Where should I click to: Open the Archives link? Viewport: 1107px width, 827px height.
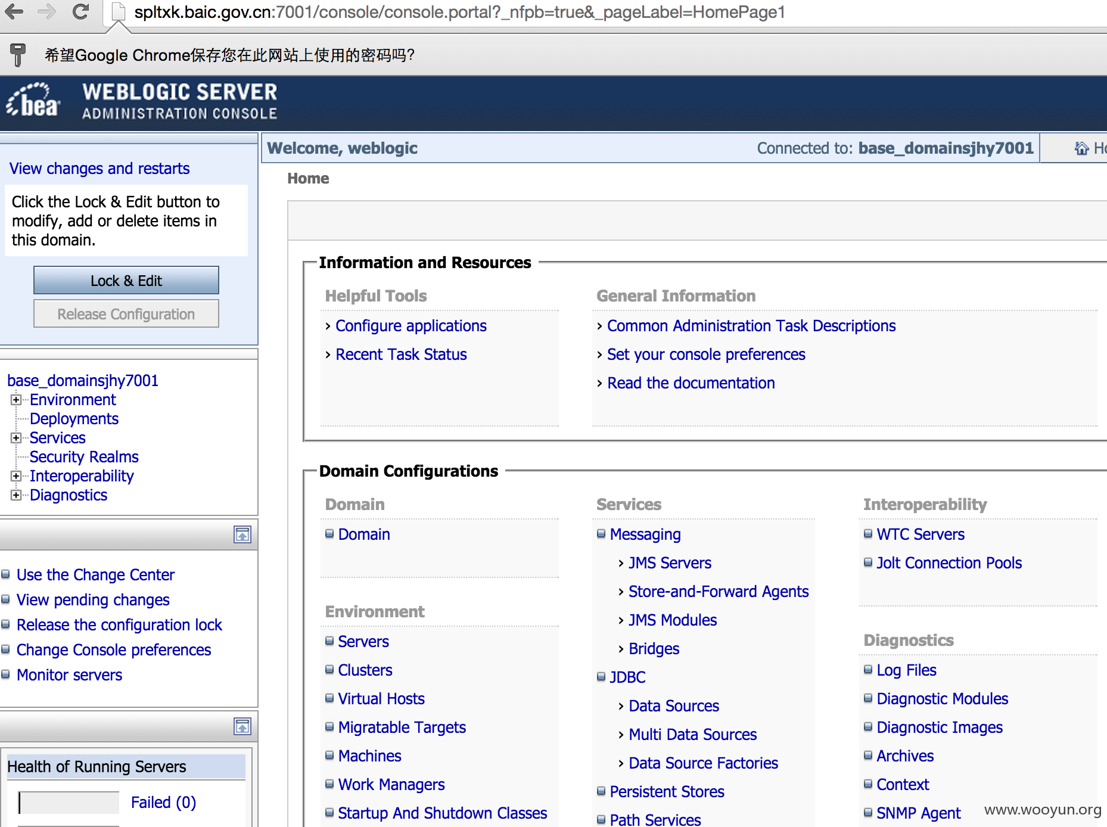(x=905, y=756)
